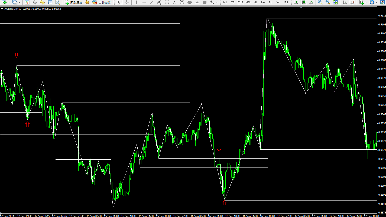Open the Market Watch panel icon
Image resolution: width=386 pixels, height=217 pixels.
pyautogui.click(x=27, y=2)
